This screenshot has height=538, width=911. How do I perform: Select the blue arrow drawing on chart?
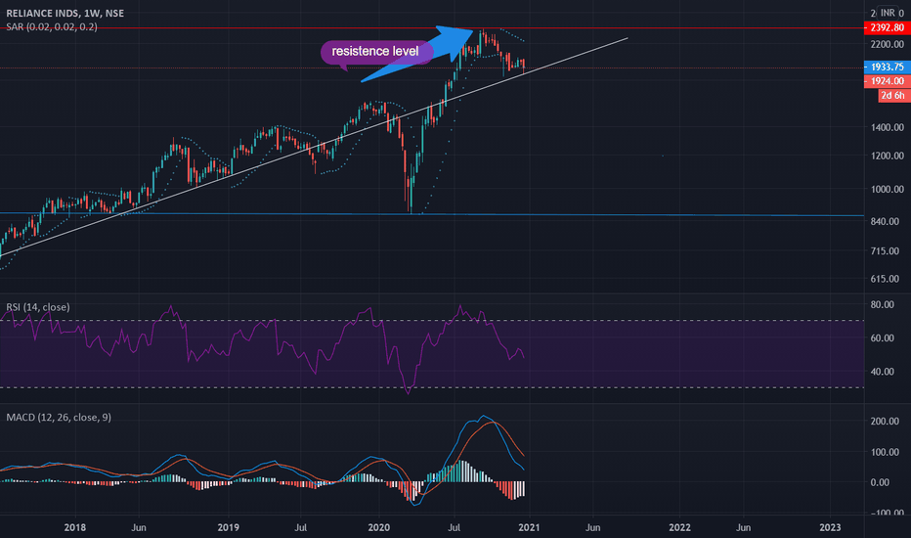point(418,54)
